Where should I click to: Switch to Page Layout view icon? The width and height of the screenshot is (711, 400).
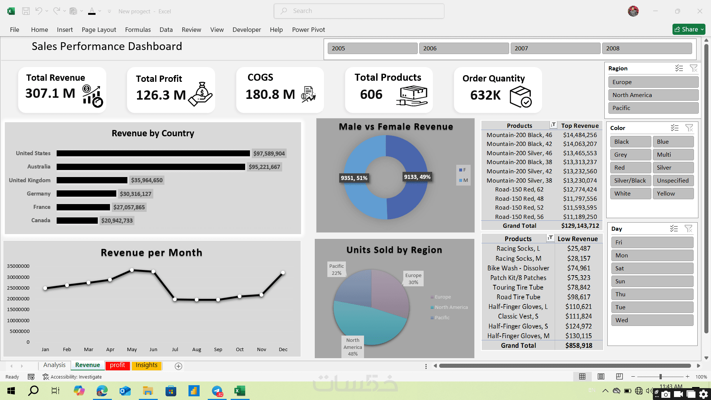(601, 377)
